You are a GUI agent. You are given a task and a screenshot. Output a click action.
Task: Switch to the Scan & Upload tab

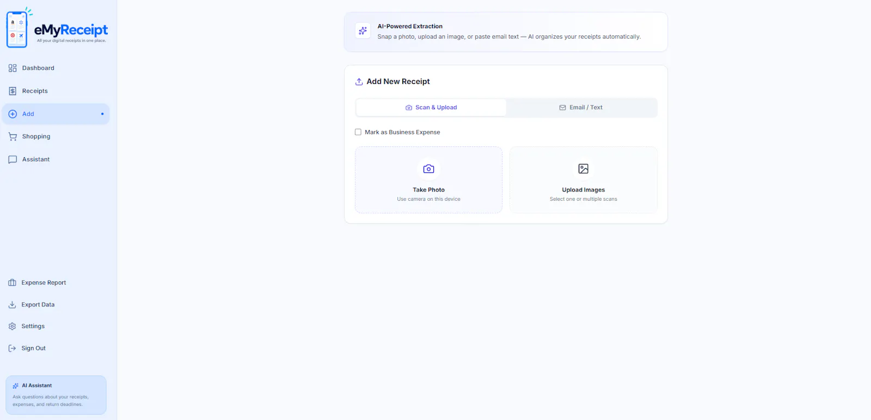tap(431, 108)
